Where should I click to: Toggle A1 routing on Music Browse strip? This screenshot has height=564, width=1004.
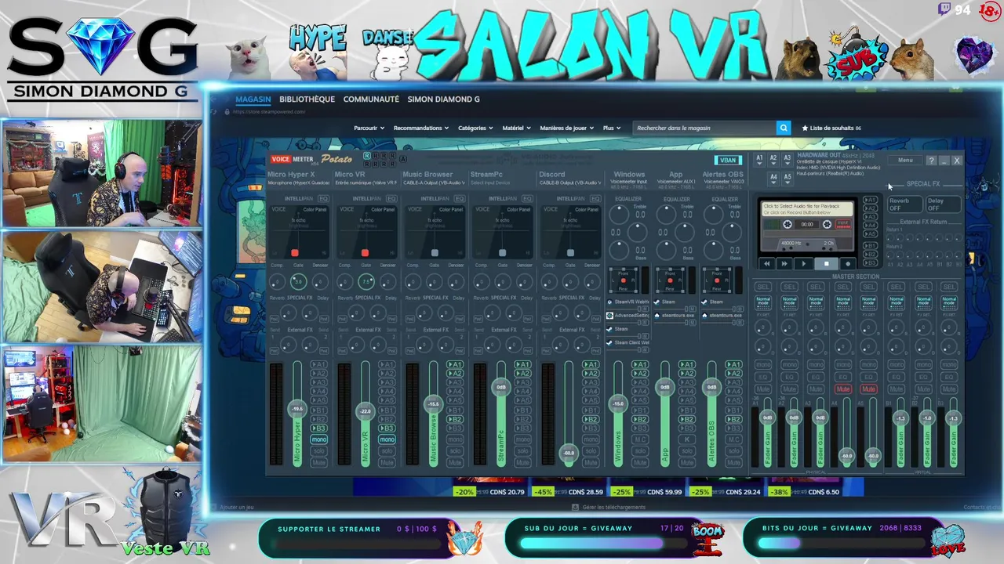click(x=455, y=364)
